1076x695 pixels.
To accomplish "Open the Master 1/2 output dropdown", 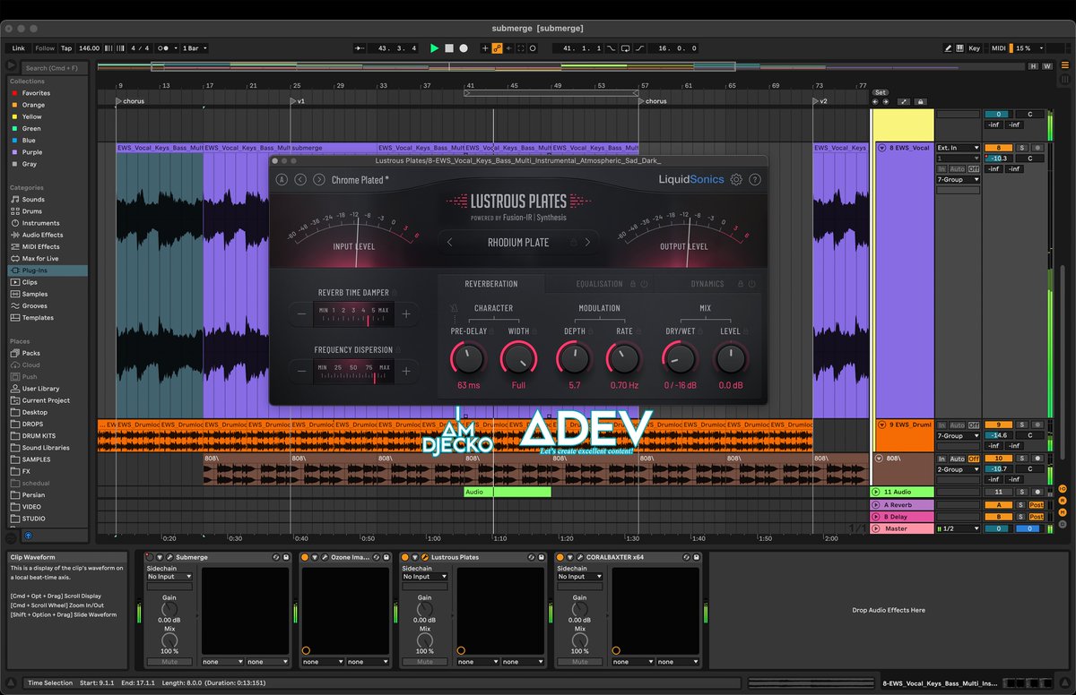I will pyautogui.click(x=959, y=528).
